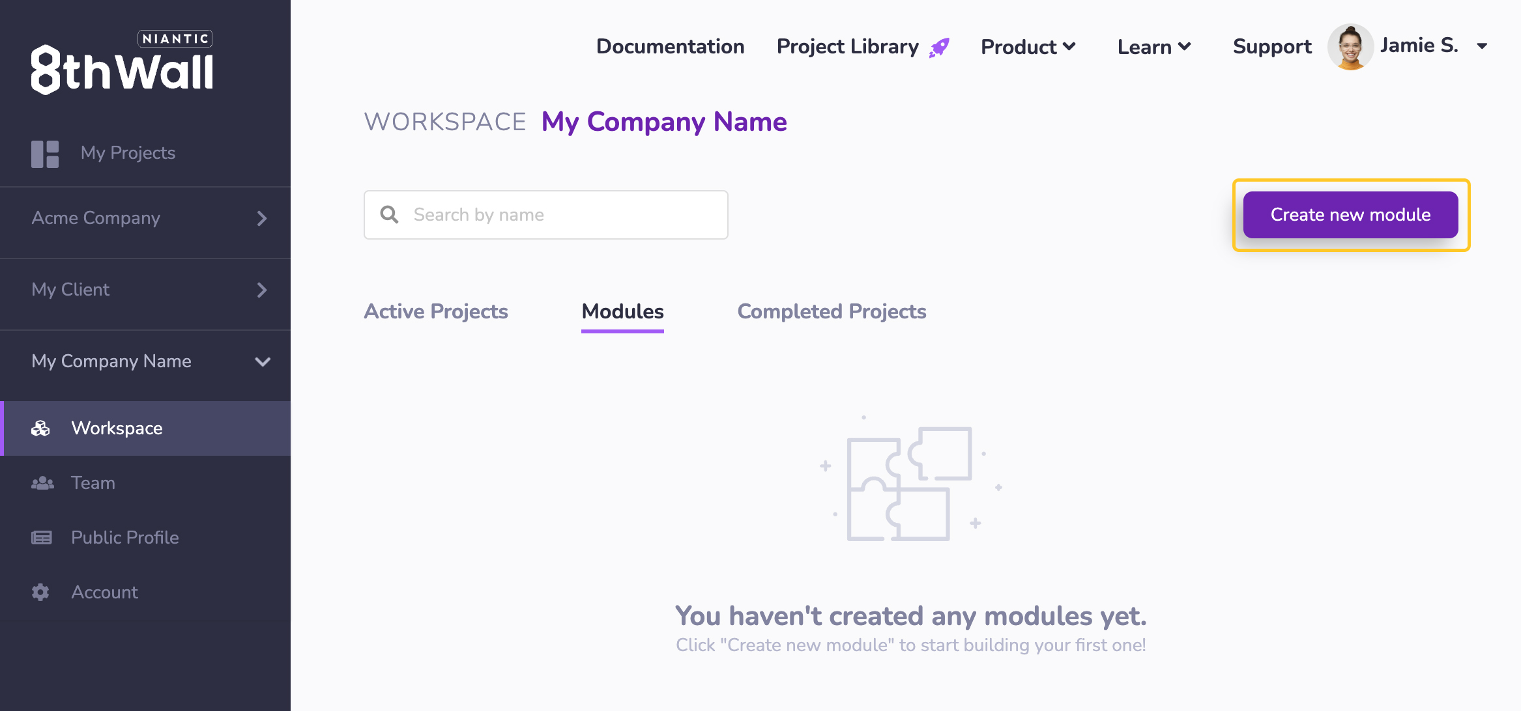Click Create new module button

click(1350, 215)
